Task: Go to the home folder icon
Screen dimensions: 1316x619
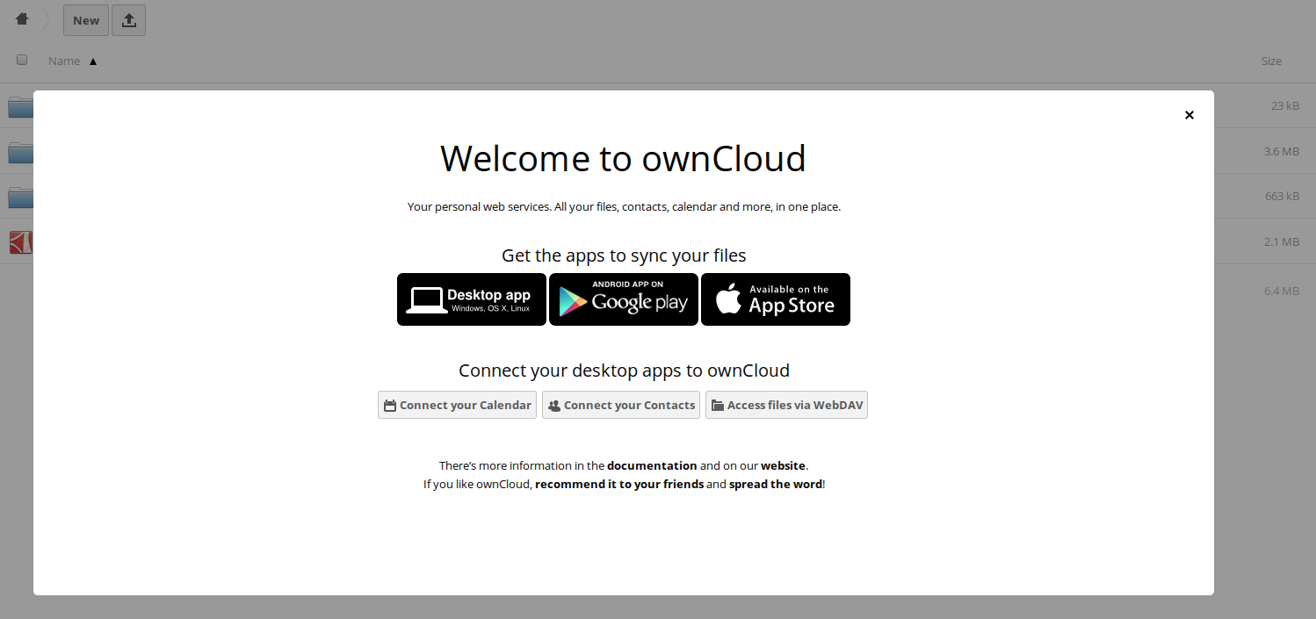Action: coord(22,19)
